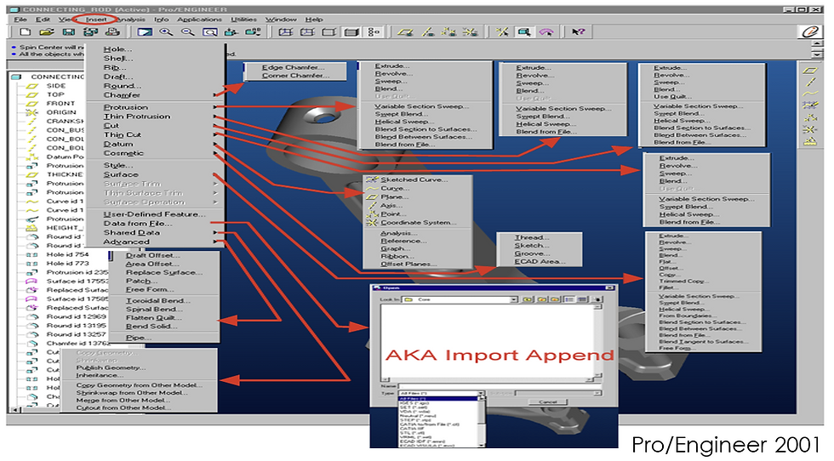The image size is (834, 461).
Task: Click the New file toolbar icon
Action: pos(25,32)
